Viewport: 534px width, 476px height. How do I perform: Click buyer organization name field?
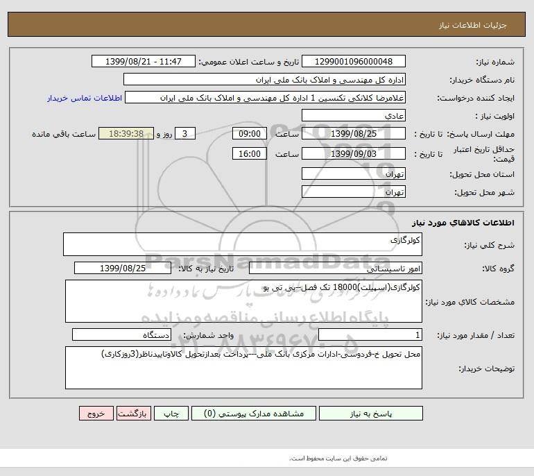(x=264, y=79)
